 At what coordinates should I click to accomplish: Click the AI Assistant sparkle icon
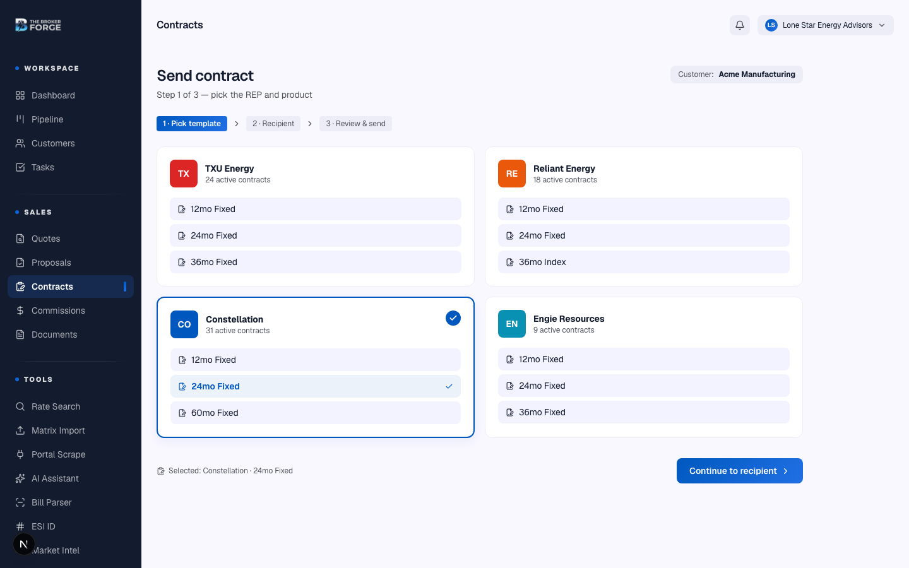pyautogui.click(x=20, y=478)
